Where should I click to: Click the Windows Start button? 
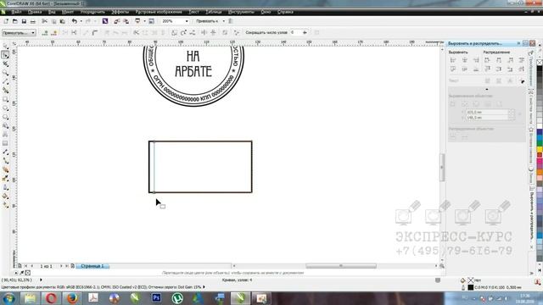pos(8,298)
